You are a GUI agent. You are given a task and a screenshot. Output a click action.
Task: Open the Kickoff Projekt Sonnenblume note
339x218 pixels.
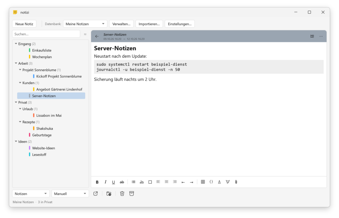coord(59,76)
